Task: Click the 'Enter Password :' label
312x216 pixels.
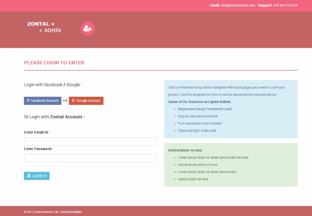Action: coord(38,149)
